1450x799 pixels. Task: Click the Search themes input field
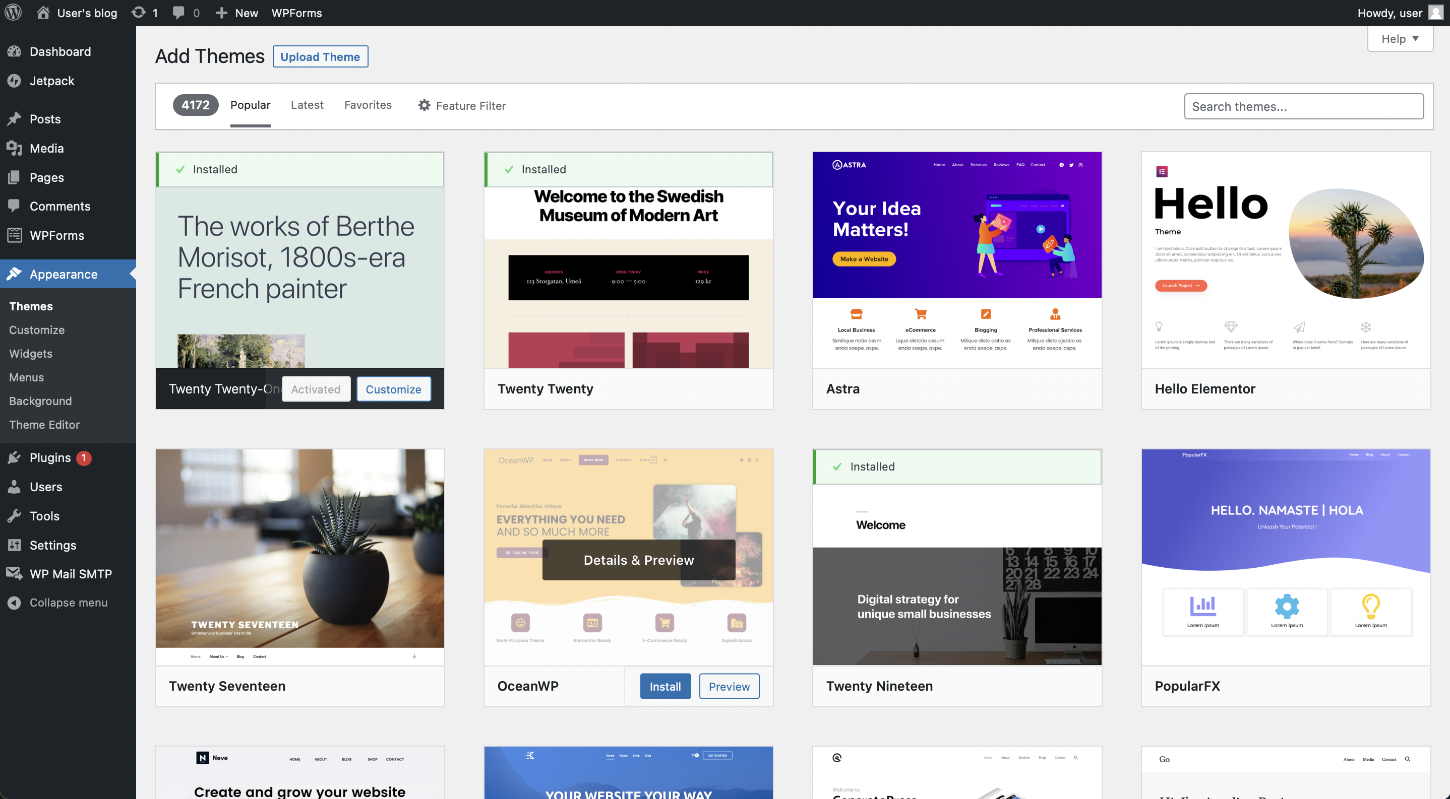coord(1304,106)
